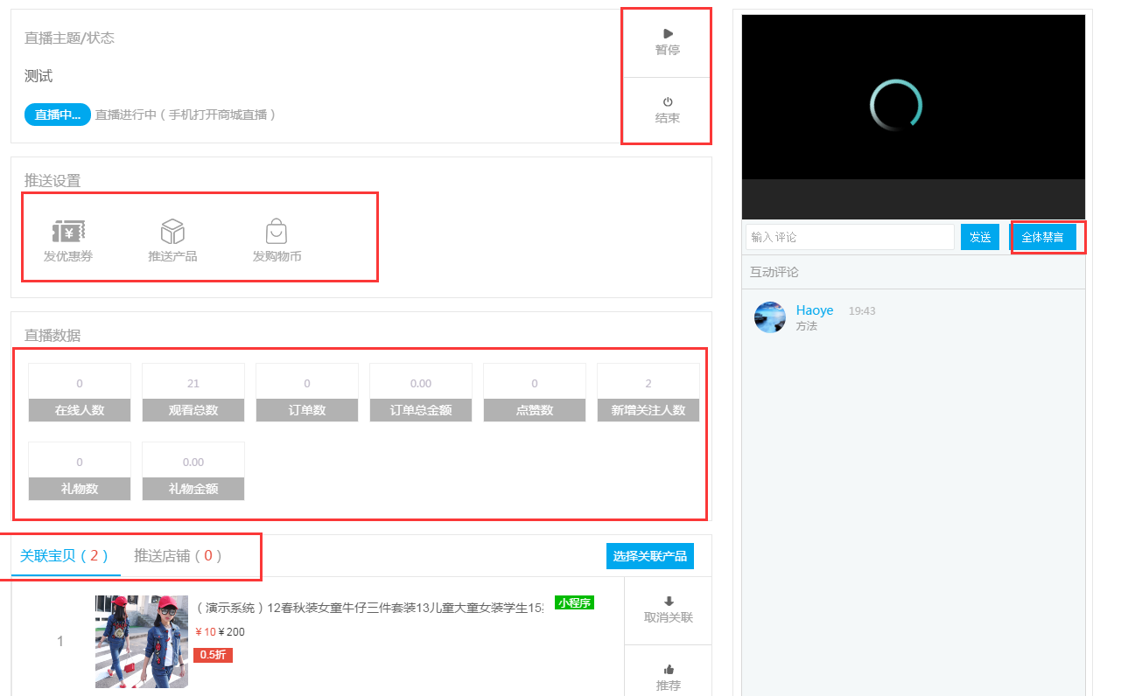Image resolution: width=1121 pixels, height=696 pixels.
Task: Pause the live stream with 暂停
Action: pyautogui.click(x=667, y=42)
